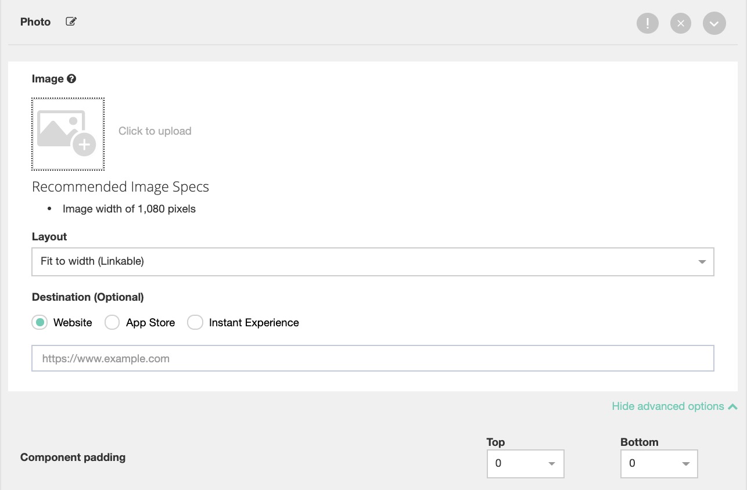Click the Recommended Image Specs heading

click(x=120, y=187)
